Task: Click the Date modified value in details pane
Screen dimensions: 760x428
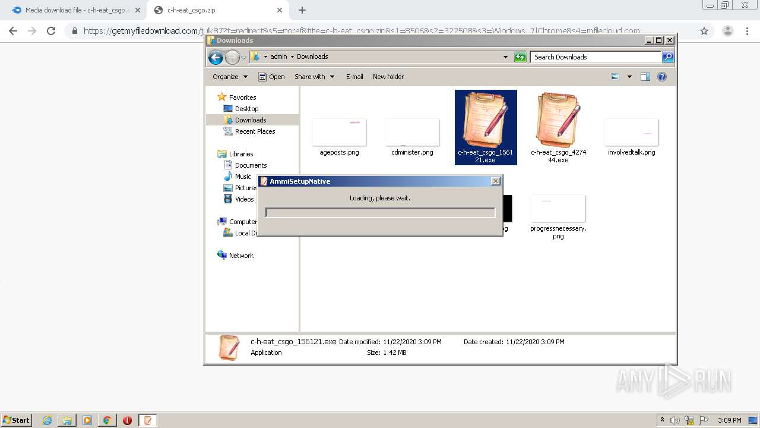Action: tap(412, 342)
